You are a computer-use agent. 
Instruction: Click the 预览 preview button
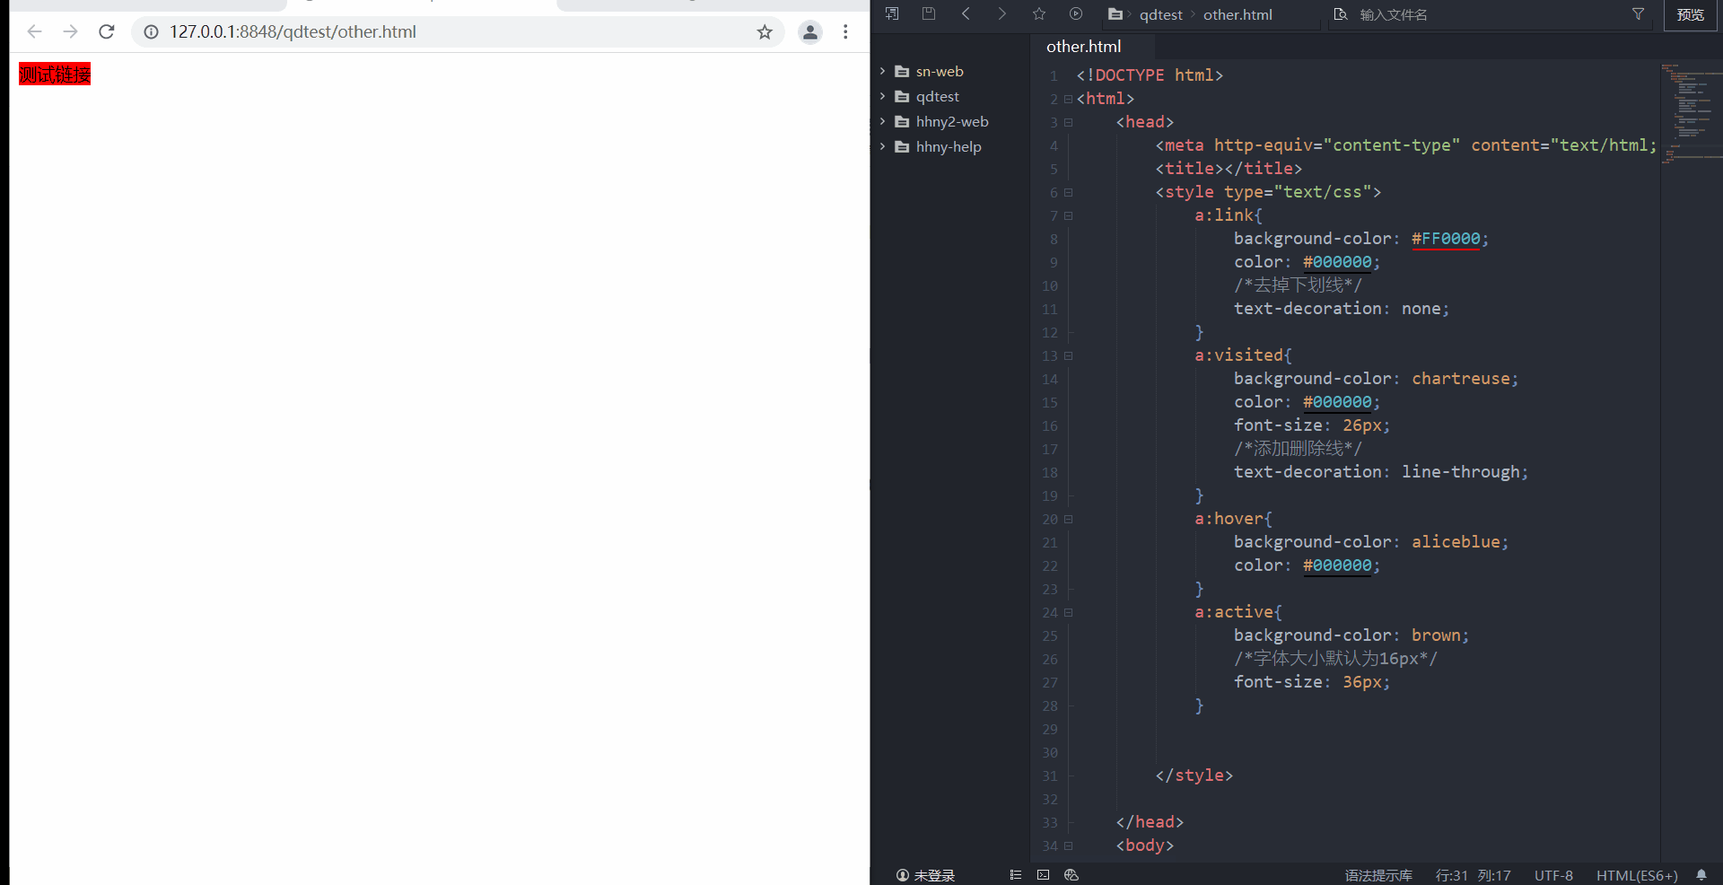pyautogui.click(x=1691, y=15)
